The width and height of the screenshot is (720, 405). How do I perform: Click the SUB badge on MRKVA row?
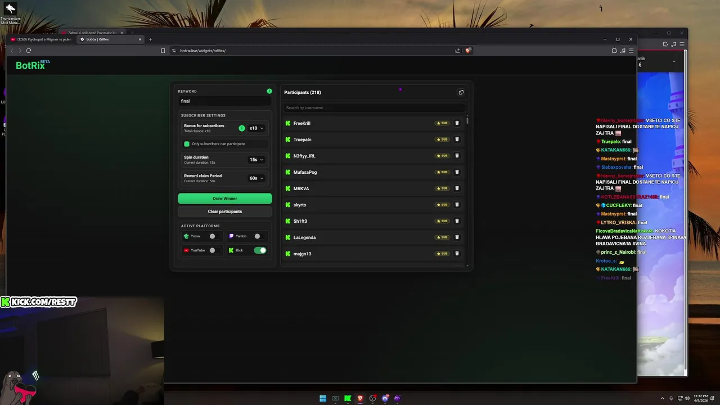pos(442,188)
